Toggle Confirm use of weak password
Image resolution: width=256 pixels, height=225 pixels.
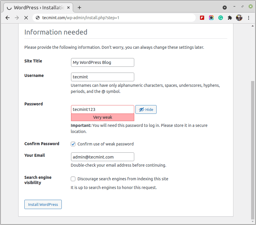point(73,144)
